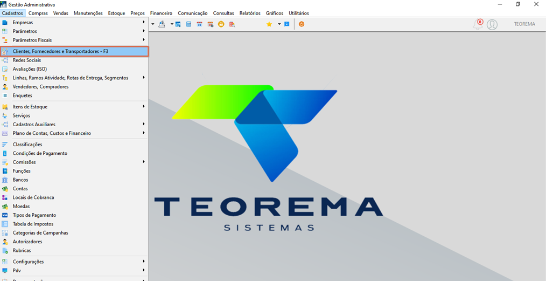Open the Financeiro menu

(161, 13)
